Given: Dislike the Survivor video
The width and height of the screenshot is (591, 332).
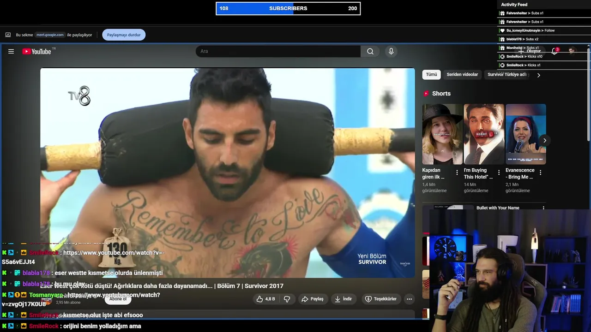Looking at the screenshot, I should pos(287,299).
